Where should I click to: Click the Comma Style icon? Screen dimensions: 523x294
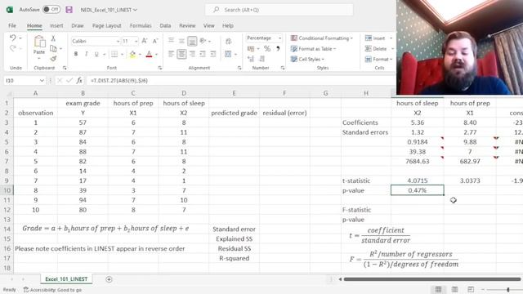point(278,49)
